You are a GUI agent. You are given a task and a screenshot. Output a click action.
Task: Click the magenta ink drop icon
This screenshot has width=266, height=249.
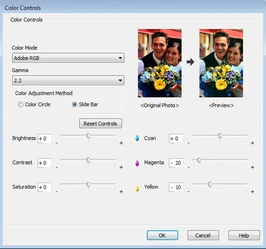[x=137, y=163]
